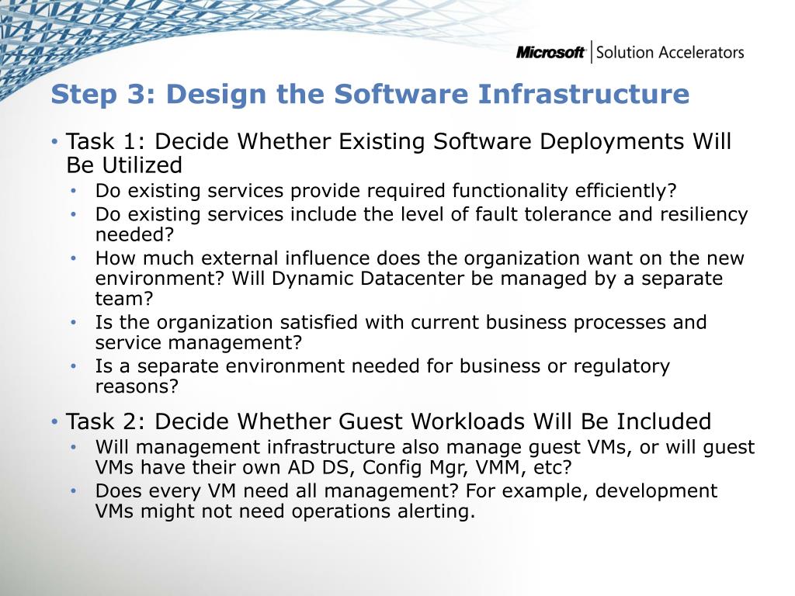Click 'Will management infrastructure also manage guest VMs' bullet

pyautogui.click(x=425, y=456)
